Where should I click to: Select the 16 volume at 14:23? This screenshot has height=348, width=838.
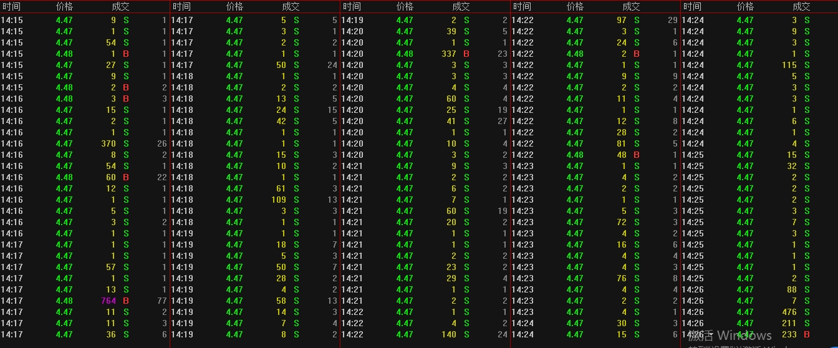622,244
